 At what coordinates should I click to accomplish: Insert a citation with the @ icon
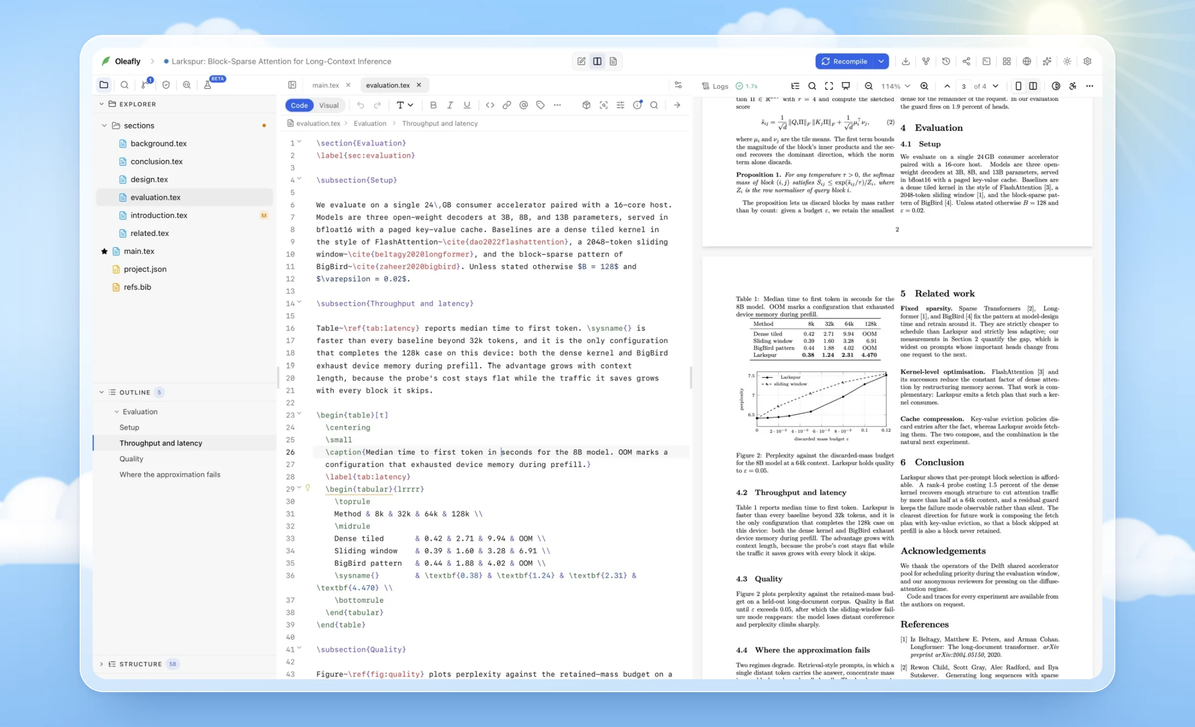coord(523,105)
